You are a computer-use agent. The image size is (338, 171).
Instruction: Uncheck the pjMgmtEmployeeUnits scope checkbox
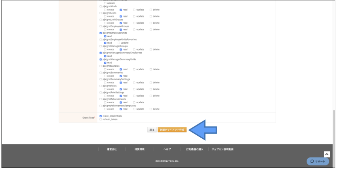101,33
